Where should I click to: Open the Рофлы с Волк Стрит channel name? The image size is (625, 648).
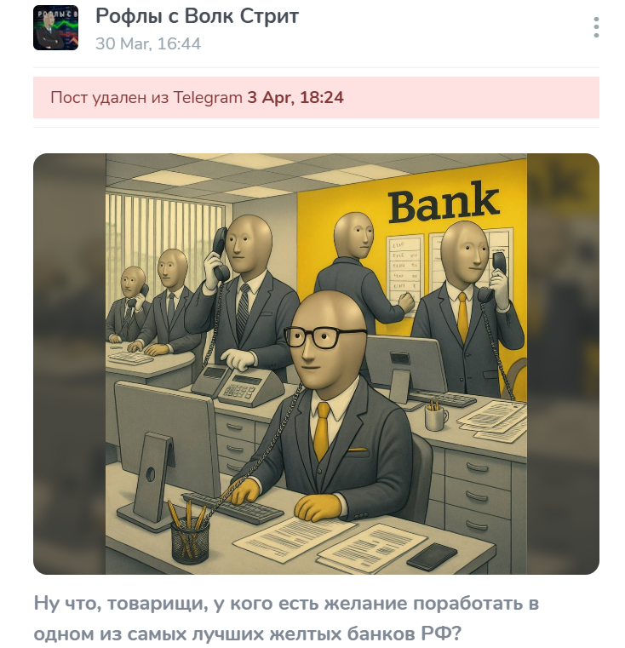click(198, 16)
